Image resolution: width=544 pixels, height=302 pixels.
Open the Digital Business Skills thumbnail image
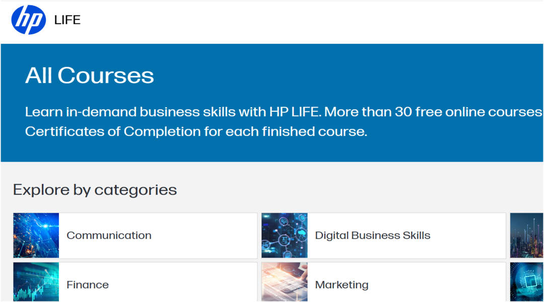click(x=285, y=235)
